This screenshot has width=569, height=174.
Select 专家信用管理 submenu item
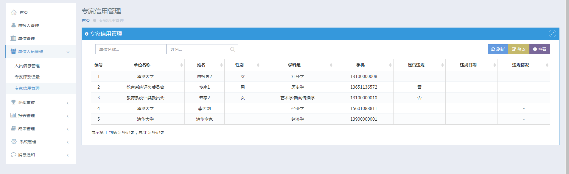(x=41, y=88)
